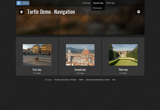Viewport: 160px width, 110px height.
Task: Click the HOME link in the footer
Action: point(81,80)
